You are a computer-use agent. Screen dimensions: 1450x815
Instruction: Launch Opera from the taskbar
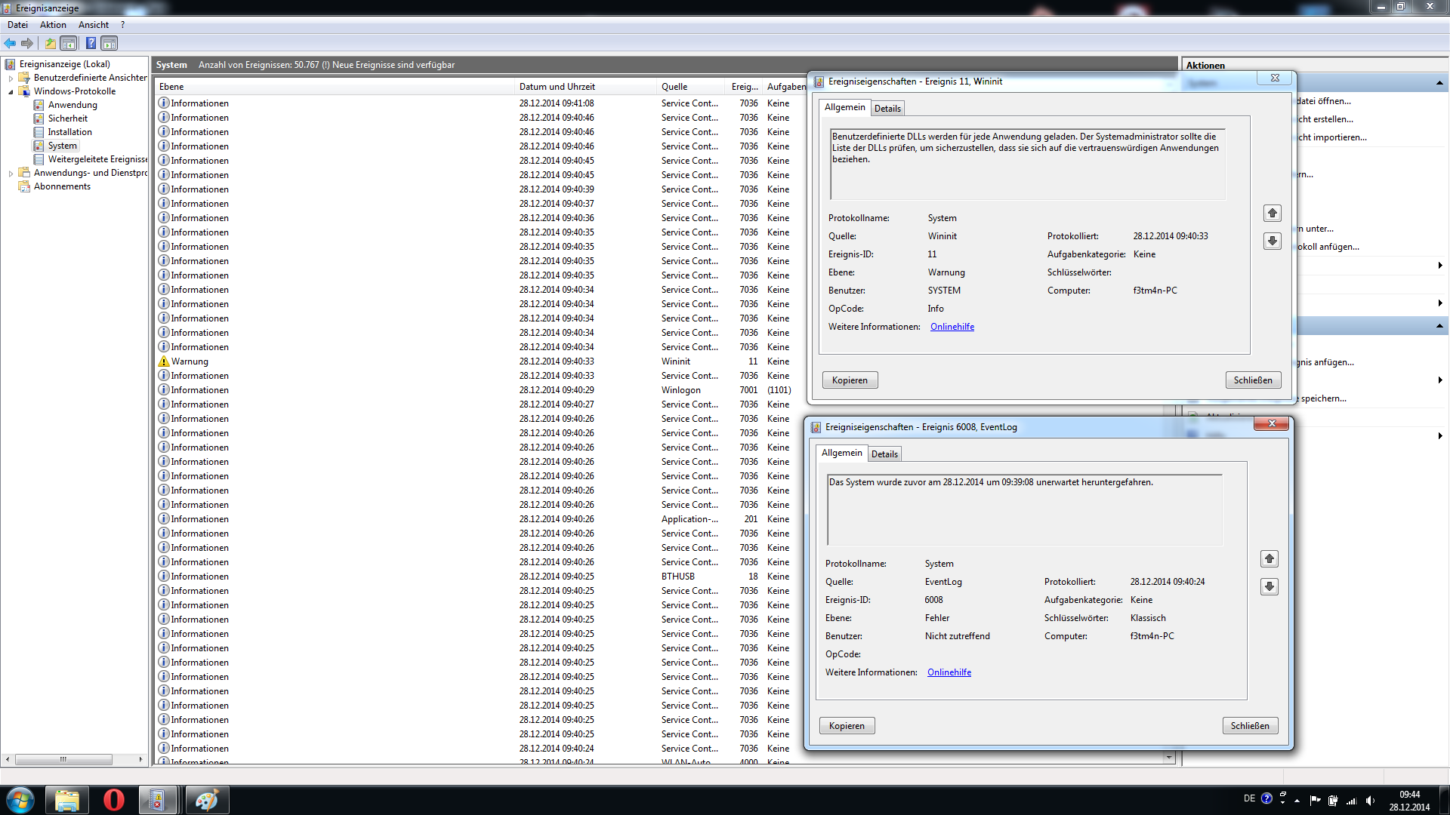[114, 800]
